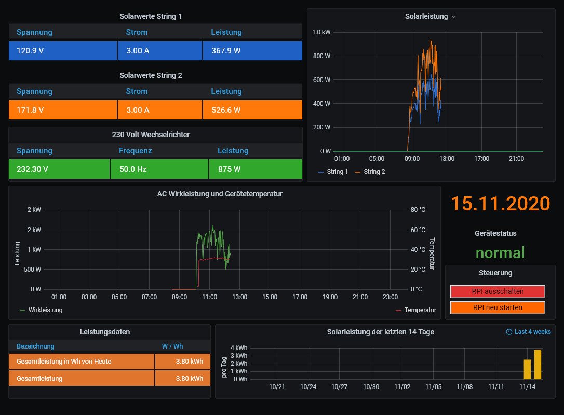Click the blue String 1 legend color line
This screenshot has width=564, height=415.
tap(321, 172)
